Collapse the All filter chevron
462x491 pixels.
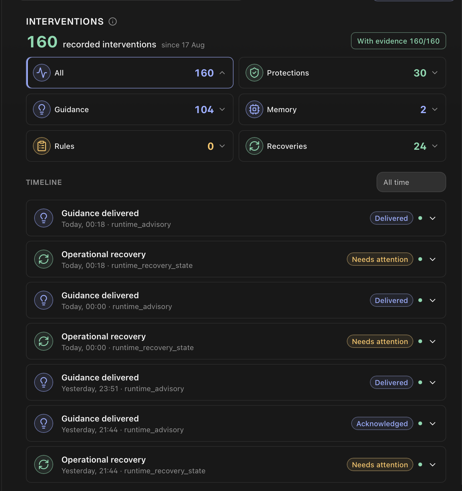coord(222,73)
